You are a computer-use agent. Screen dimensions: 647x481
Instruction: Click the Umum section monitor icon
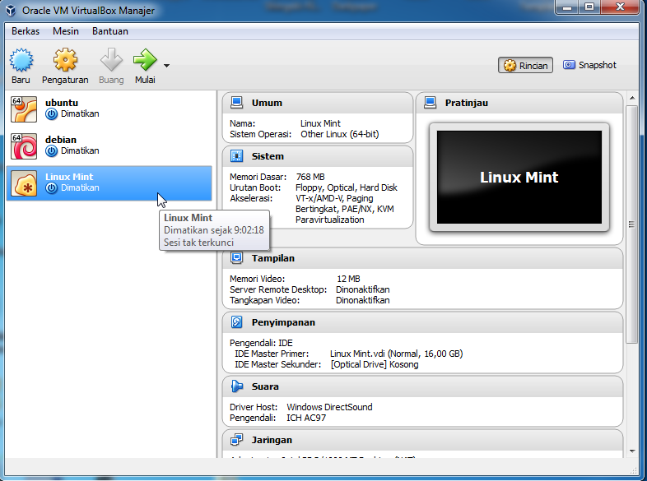tap(236, 103)
